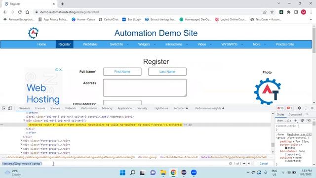
Task: Bookmark this page with the star icon
Action: pos(272,12)
